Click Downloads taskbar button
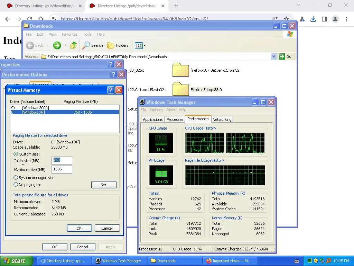The image size is (354, 266). coord(175,261)
